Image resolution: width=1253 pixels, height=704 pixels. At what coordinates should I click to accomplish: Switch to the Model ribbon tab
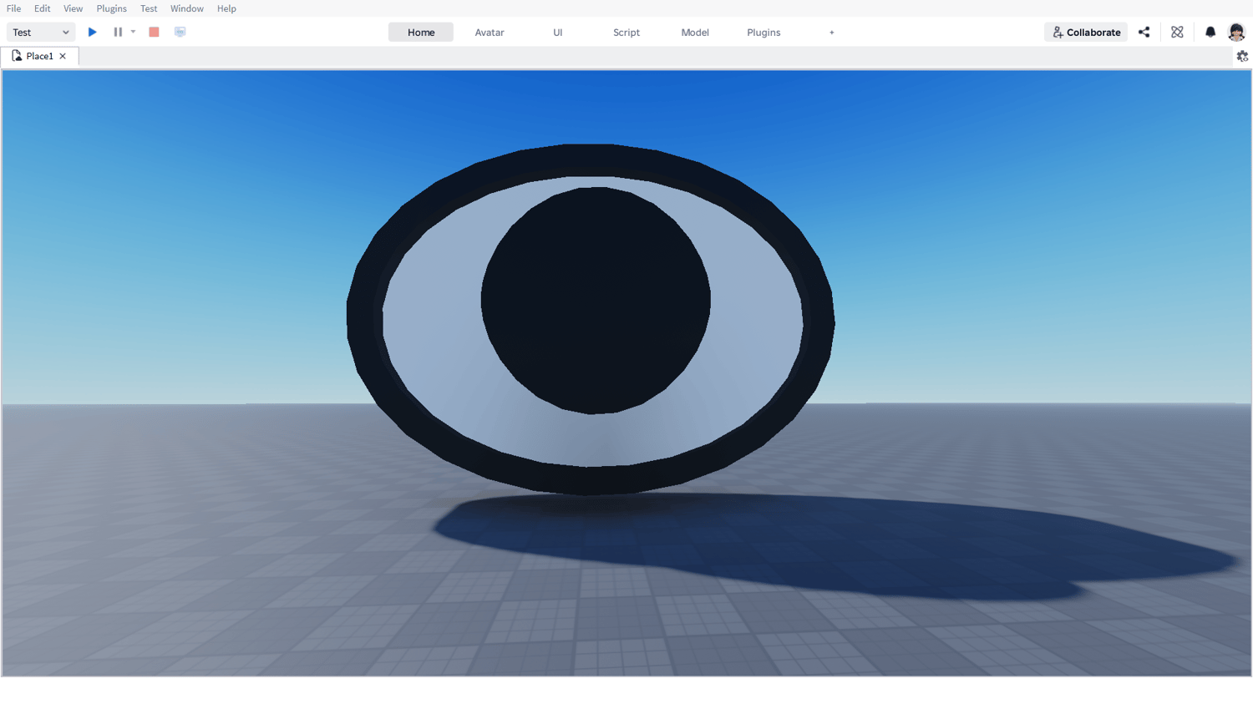click(695, 32)
